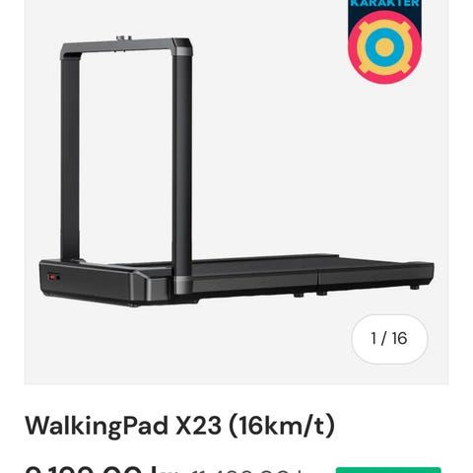Click the green badge near the price
473x473 pixels.
click(x=388, y=470)
